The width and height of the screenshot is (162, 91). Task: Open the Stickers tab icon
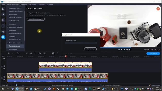tap(3, 31)
